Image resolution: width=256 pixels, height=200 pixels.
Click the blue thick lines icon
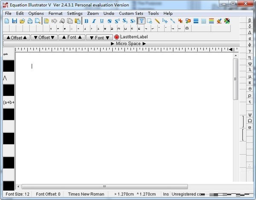pyautogui.click(x=196, y=21)
